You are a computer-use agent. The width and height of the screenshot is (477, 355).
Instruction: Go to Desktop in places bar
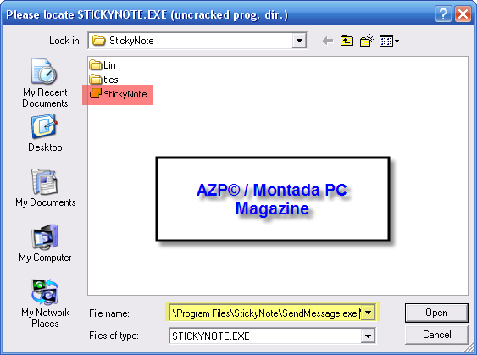[45, 133]
